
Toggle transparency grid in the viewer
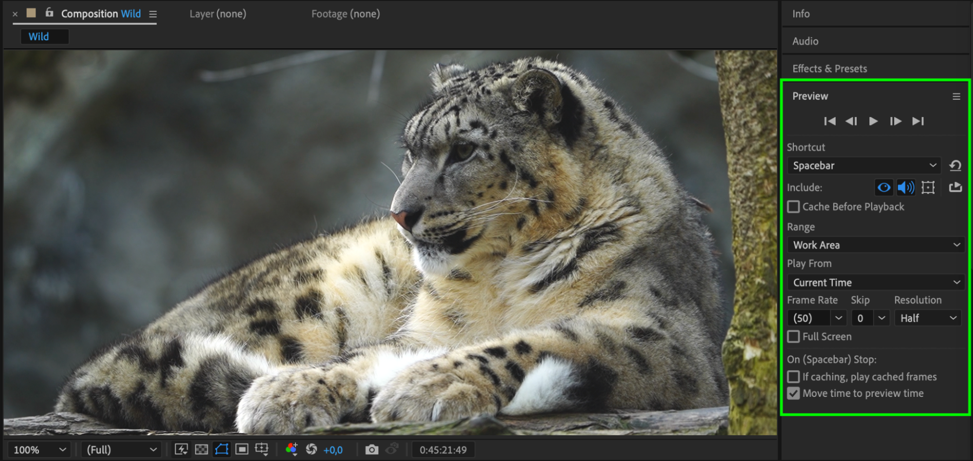[202, 450]
